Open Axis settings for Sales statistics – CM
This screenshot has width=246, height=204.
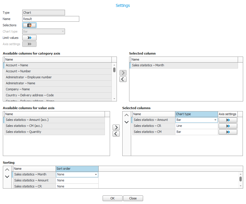(x=228, y=132)
